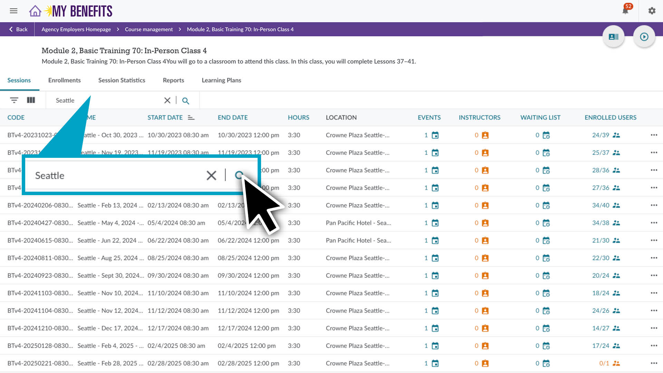663x373 pixels.
Task: Clear the Seattle search text
Action: click(167, 100)
